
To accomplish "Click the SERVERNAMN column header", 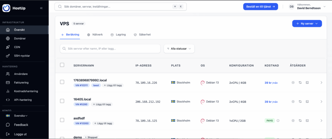I will click(x=84, y=66).
